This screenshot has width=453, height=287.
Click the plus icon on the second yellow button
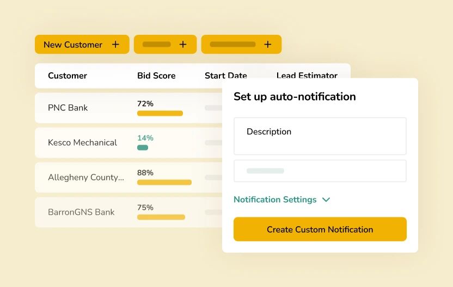tap(183, 45)
